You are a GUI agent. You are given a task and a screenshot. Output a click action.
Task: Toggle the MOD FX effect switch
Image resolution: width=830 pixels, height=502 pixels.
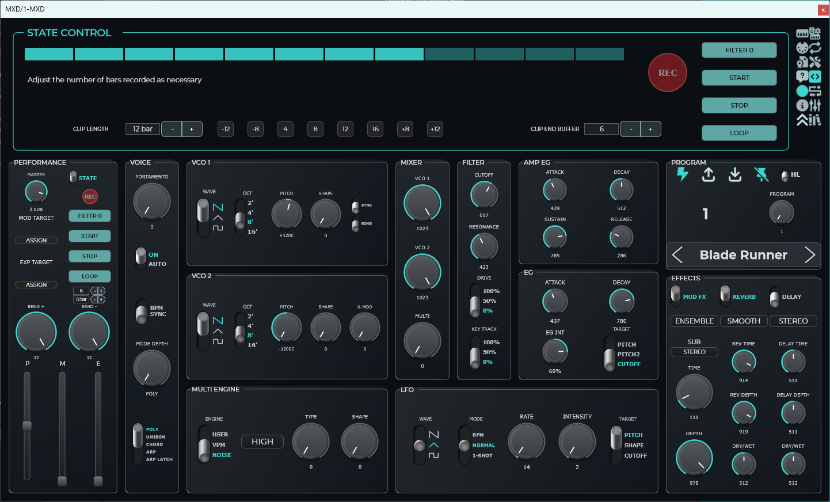tap(676, 296)
